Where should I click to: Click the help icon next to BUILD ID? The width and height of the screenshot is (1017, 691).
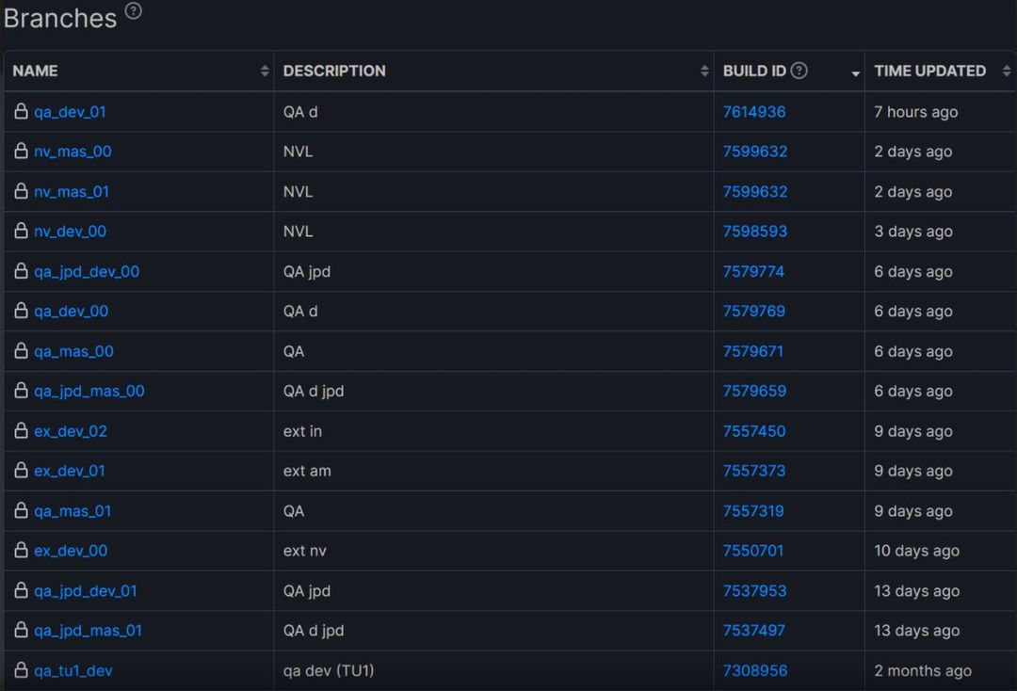pyautogui.click(x=799, y=71)
